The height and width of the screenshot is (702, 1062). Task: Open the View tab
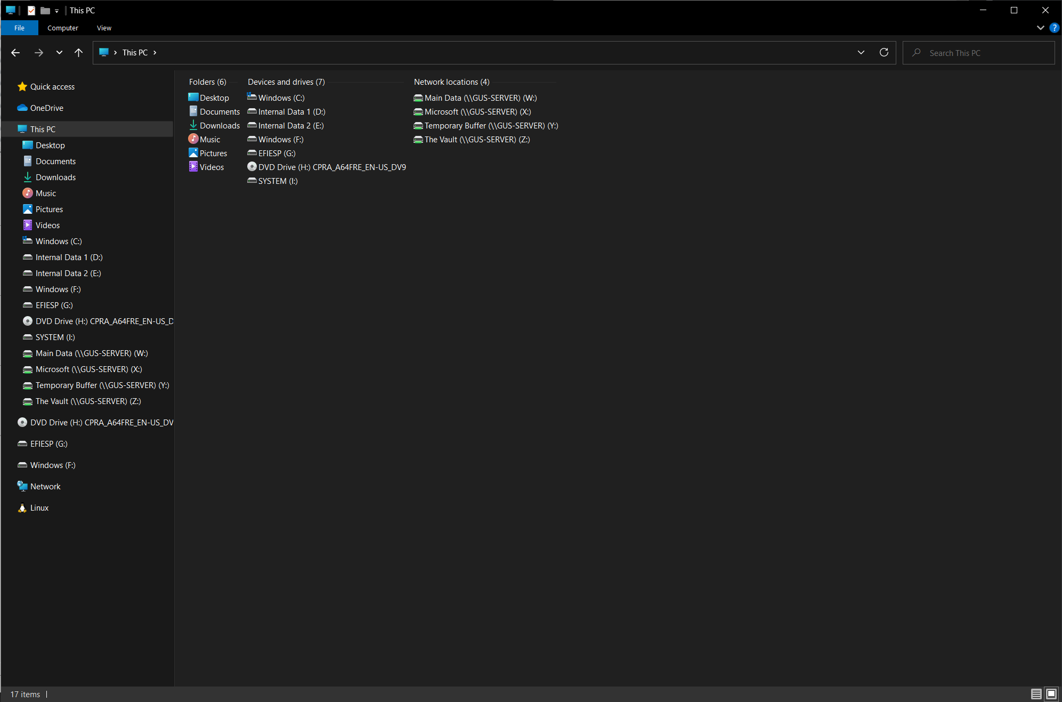[104, 28]
